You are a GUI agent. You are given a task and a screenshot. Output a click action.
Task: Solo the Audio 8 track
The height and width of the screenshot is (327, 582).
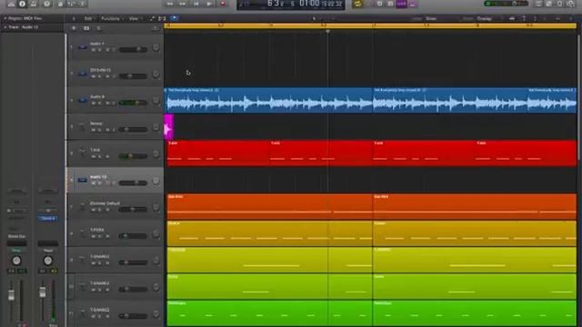tap(99, 103)
